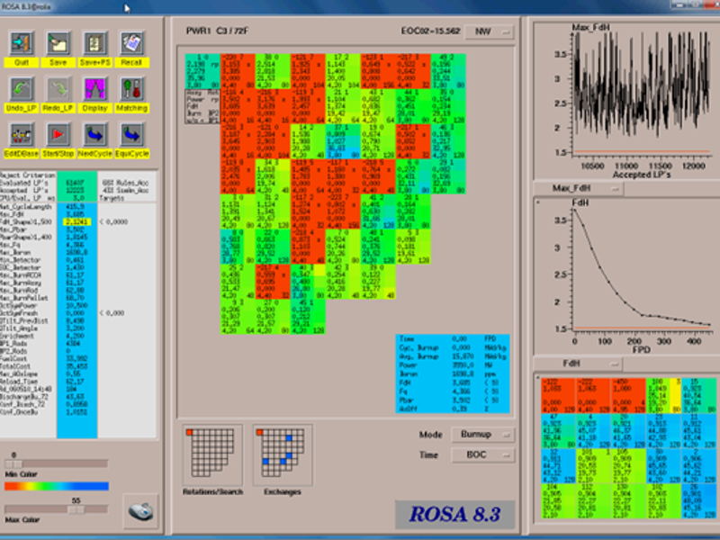Click the TotalCost row
Image resolution: width=720 pixels, height=540 pixels.
click(x=78, y=366)
